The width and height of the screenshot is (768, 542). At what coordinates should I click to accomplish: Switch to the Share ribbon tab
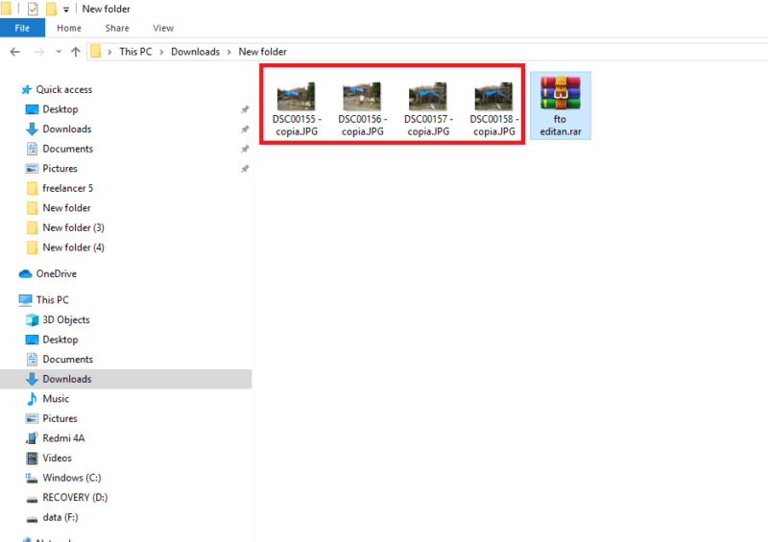pyautogui.click(x=117, y=28)
